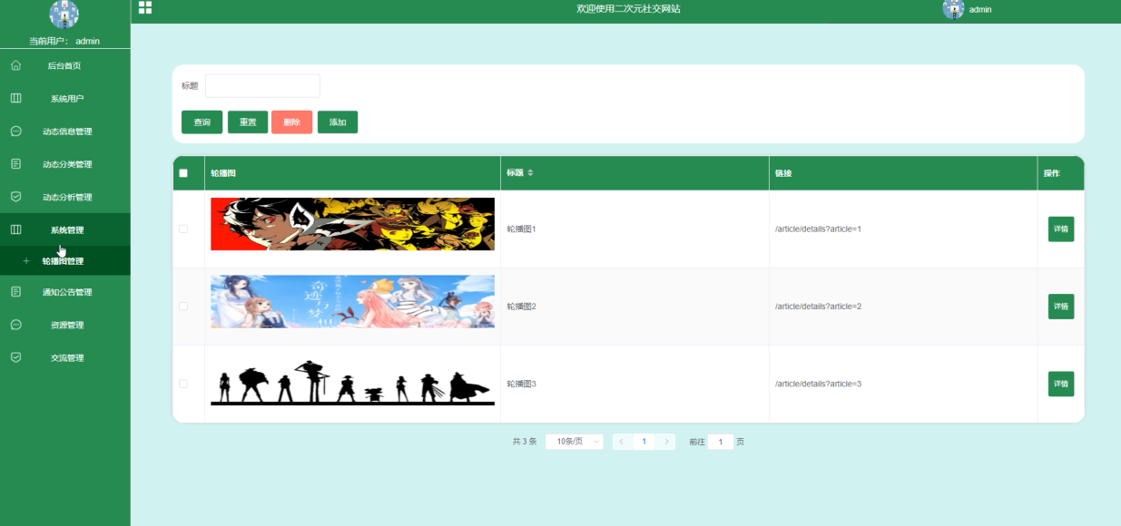This screenshot has height=526, width=1121.
Task: Expand the 资源管理 sidebar menu
Action: coord(65,325)
